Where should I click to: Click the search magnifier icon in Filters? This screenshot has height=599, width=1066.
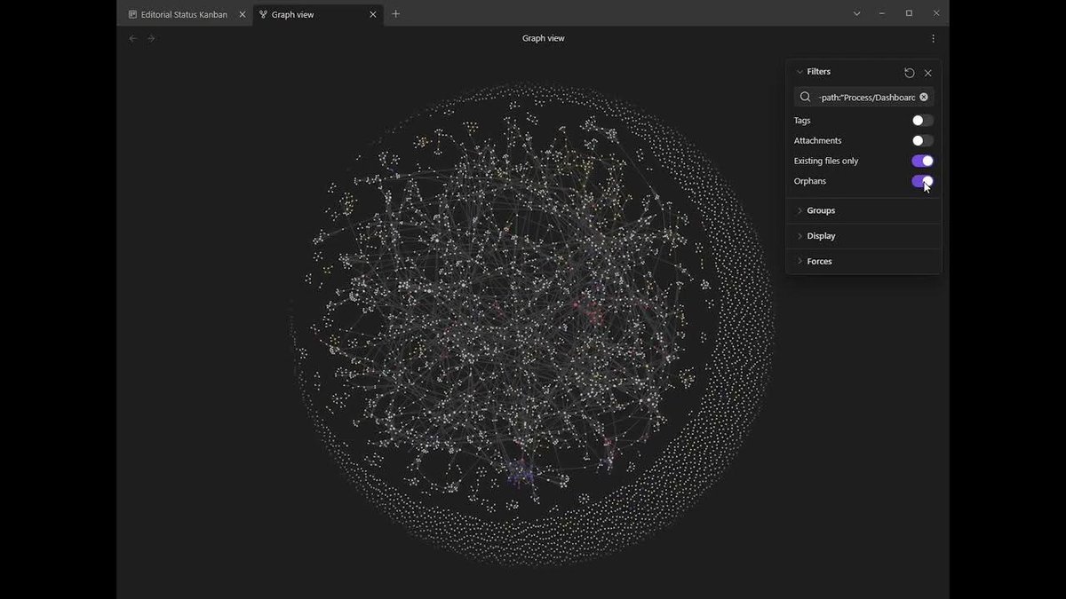coord(804,97)
